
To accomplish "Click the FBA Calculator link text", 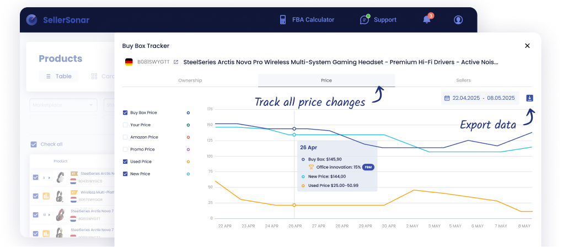I will pyautogui.click(x=313, y=20).
